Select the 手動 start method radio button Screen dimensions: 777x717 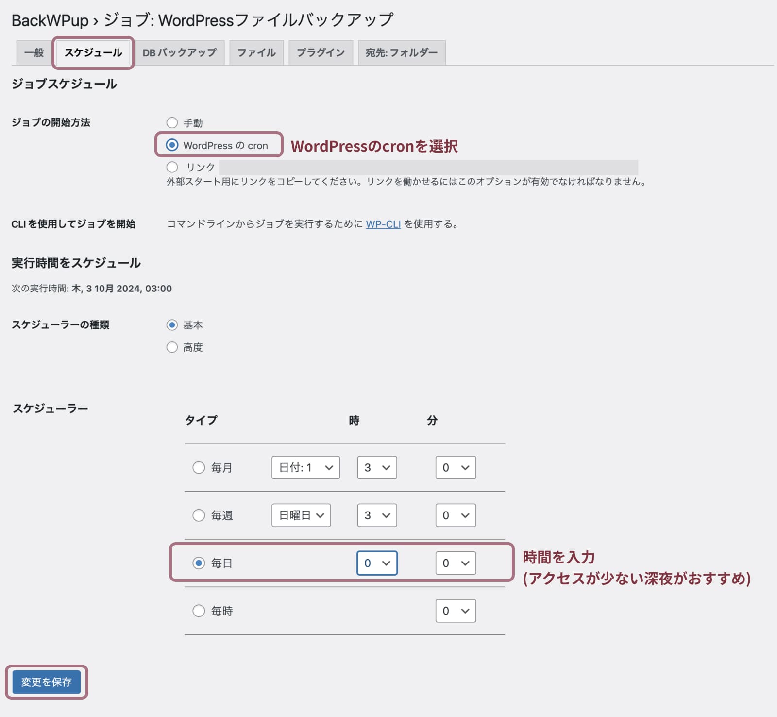(x=172, y=122)
